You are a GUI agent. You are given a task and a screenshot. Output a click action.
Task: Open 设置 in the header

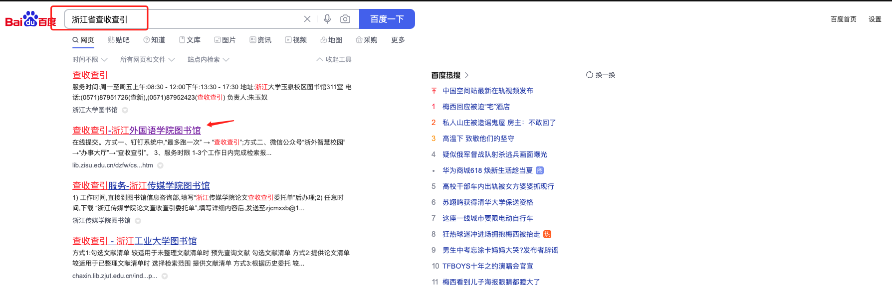[875, 19]
